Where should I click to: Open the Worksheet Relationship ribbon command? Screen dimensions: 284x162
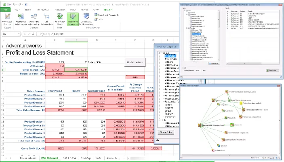34,19
